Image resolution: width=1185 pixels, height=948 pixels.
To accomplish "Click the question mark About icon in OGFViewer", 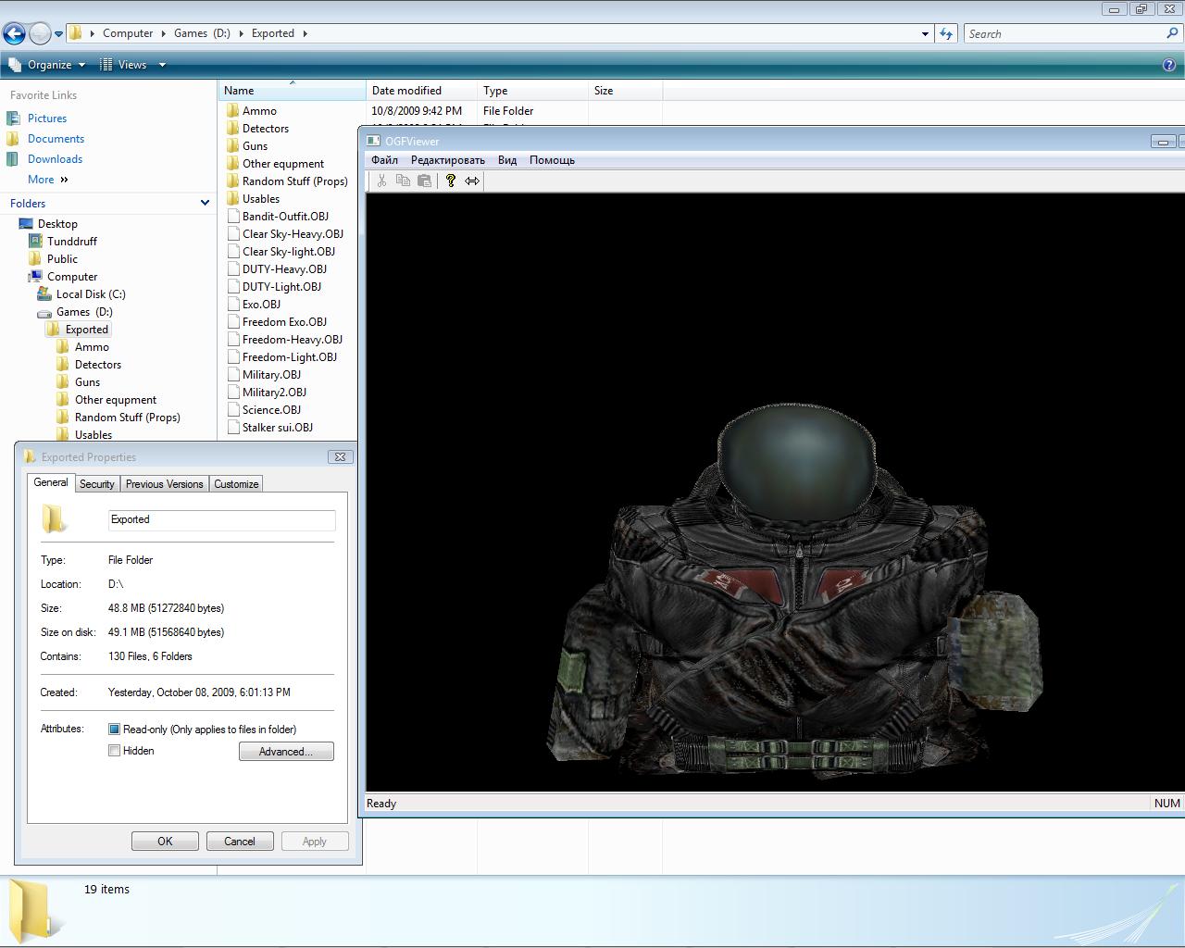I will pos(451,181).
